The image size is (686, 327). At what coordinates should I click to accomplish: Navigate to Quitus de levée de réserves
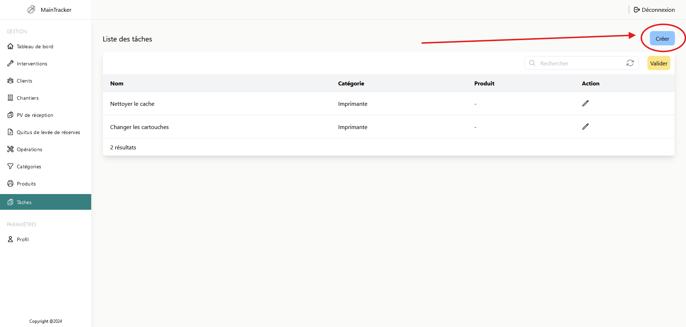click(48, 132)
